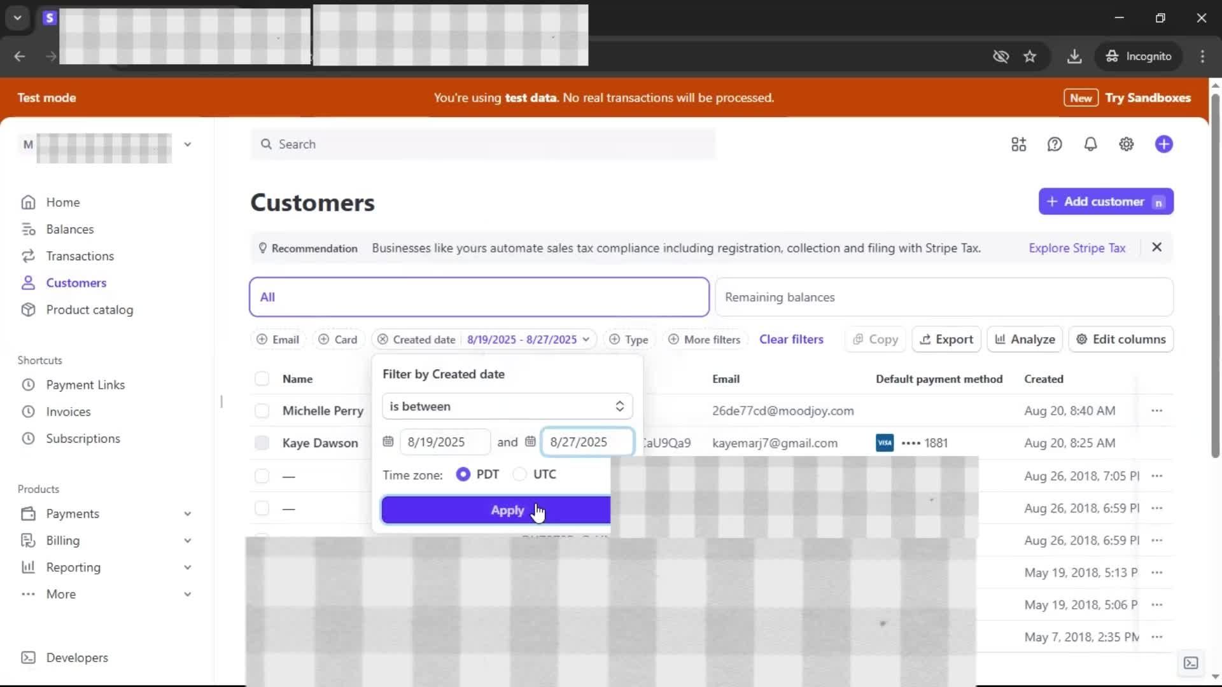This screenshot has width=1222, height=687.
Task: Open the Stripe shell terminal icon
Action: 1190,663
